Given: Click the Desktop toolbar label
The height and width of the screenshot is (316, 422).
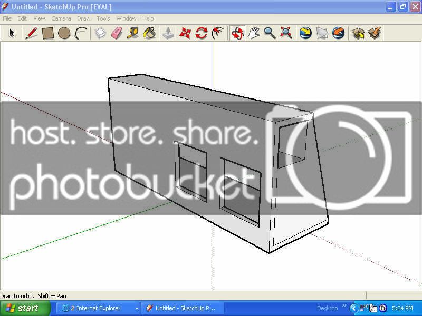Looking at the screenshot, I should pos(327,308).
